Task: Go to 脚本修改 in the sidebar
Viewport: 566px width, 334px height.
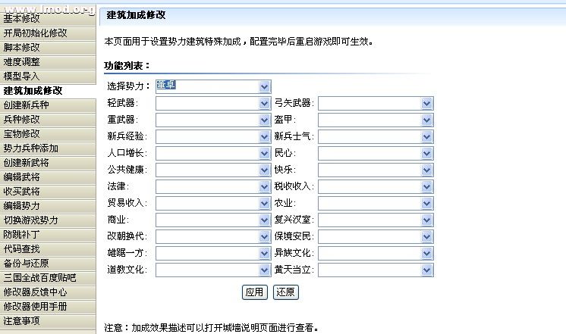Action: tap(48, 48)
